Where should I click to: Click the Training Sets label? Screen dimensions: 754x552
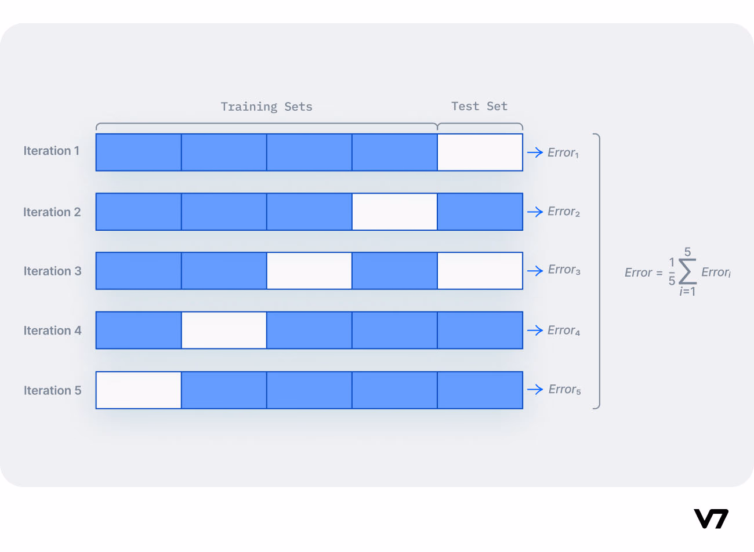coord(266,107)
